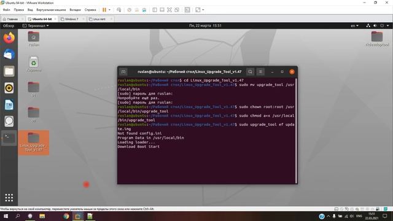Click the VMware Workstation taskbar button
Image resolution: width=393 pixels, height=221 pixels.
(x=78, y=216)
